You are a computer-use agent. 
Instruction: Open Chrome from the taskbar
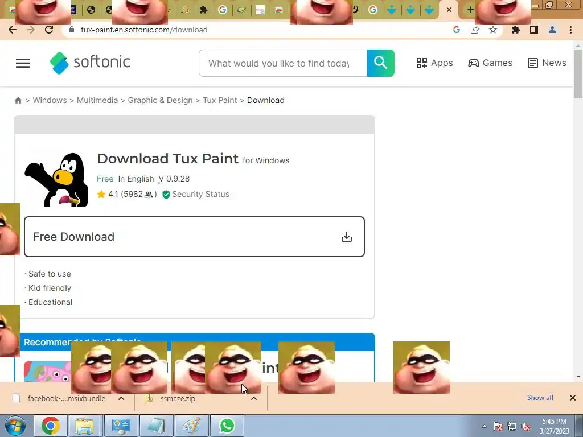[x=50, y=426]
